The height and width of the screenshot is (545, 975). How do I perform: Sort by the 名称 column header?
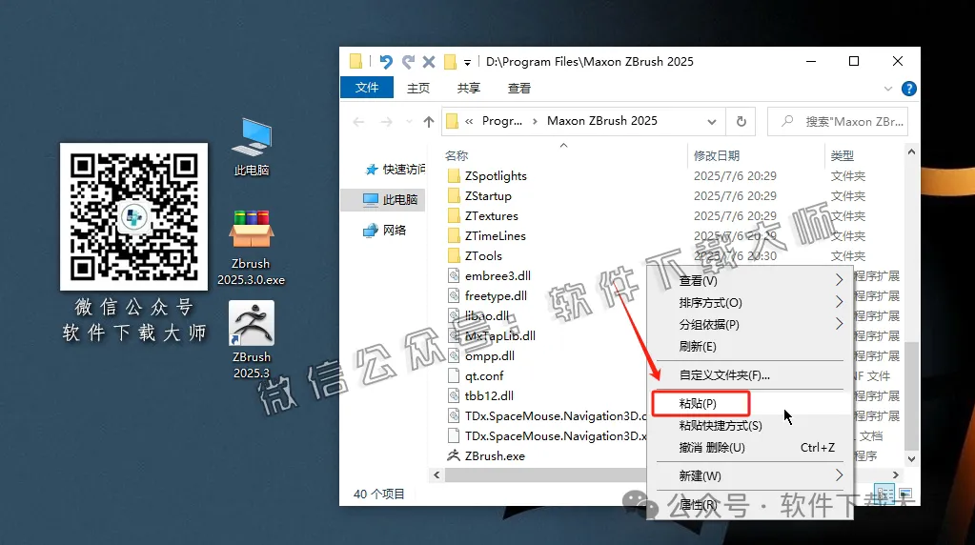coord(457,155)
